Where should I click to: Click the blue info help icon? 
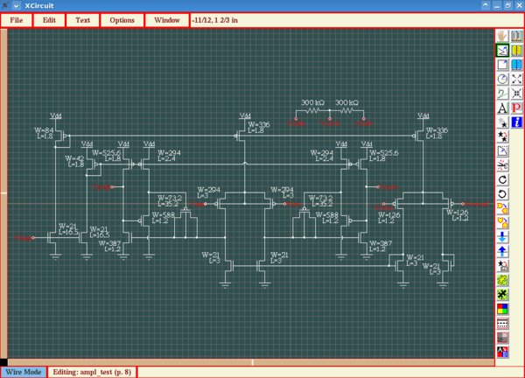(517, 122)
